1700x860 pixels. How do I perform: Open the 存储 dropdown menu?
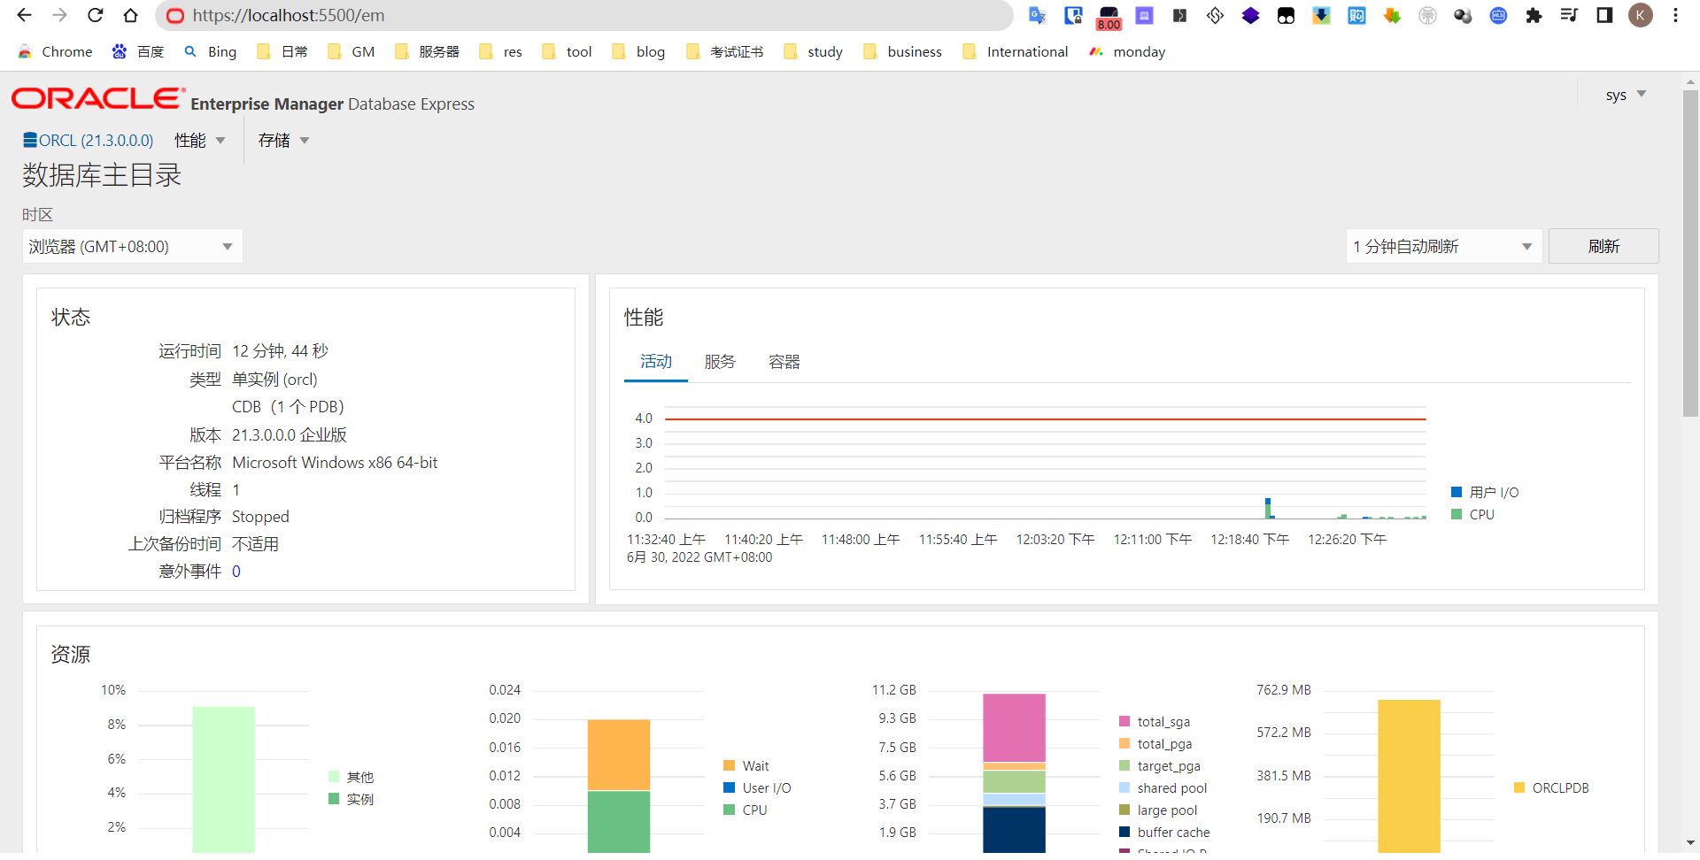click(283, 140)
